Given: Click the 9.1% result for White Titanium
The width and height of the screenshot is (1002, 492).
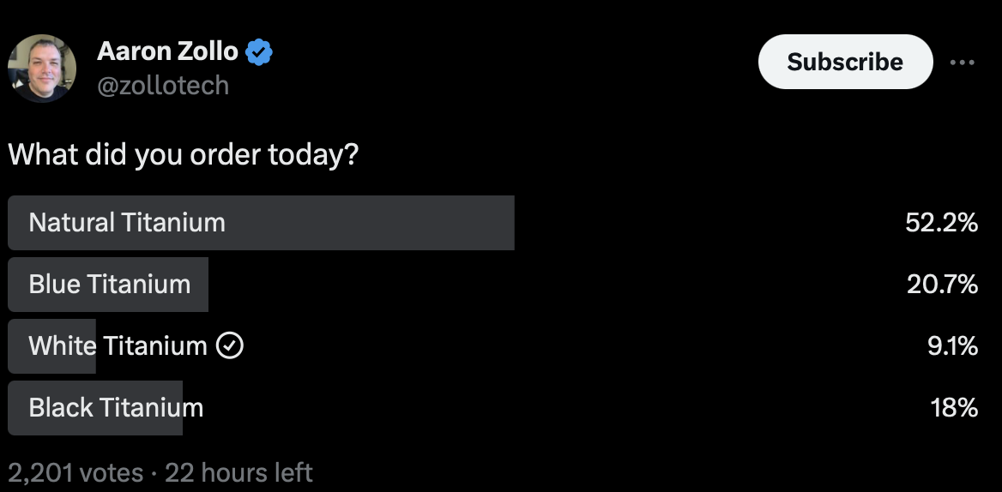Looking at the screenshot, I should click(x=952, y=346).
